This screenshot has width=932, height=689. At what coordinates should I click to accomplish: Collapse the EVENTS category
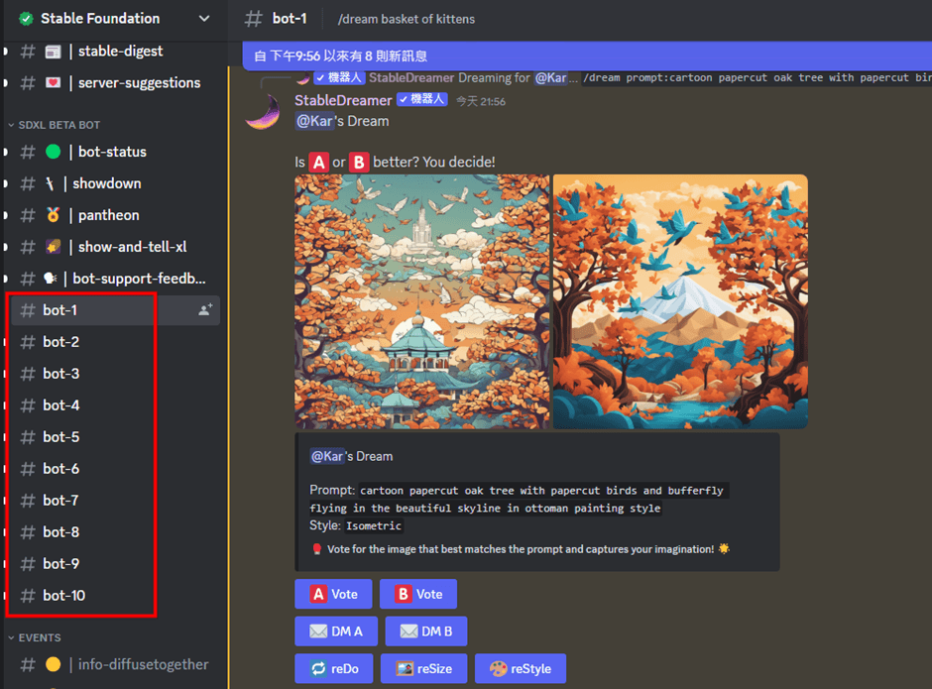pos(40,637)
